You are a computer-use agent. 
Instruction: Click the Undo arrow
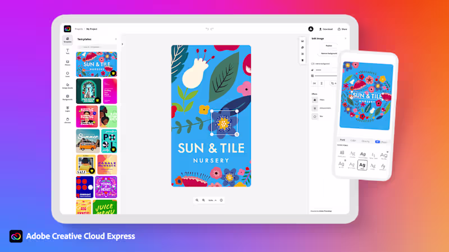tap(207, 29)
